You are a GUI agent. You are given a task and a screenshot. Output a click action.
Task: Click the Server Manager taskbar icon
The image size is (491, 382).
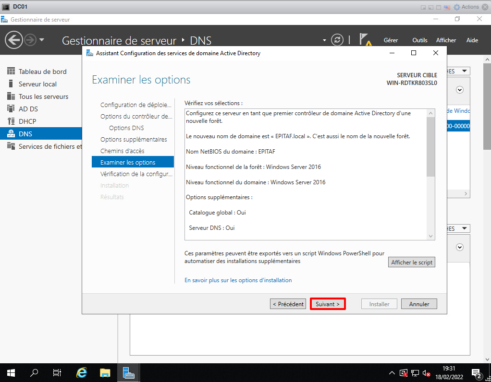tap(128, 372)
